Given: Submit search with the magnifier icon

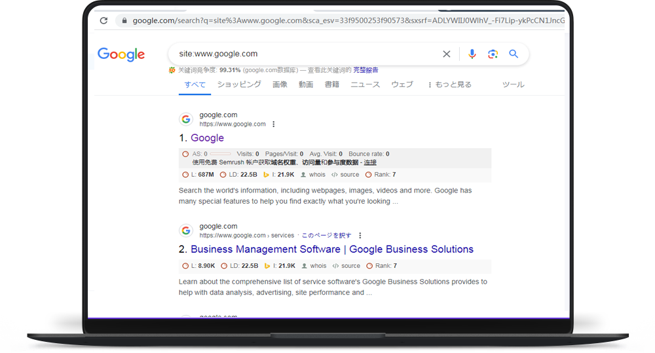Looking at the screenshot, I should pyautogui.click(x=514, y=54).
